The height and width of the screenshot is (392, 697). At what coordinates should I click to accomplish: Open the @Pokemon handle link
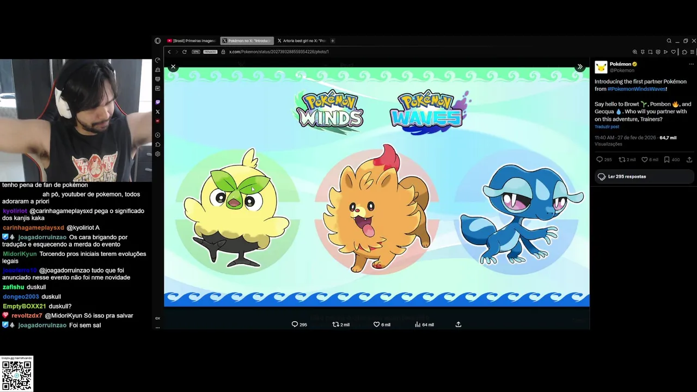tap(622, 70)
